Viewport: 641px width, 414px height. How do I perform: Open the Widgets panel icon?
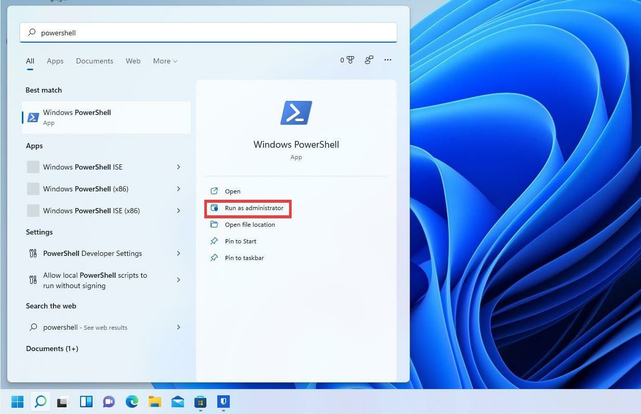click(86, 402)
